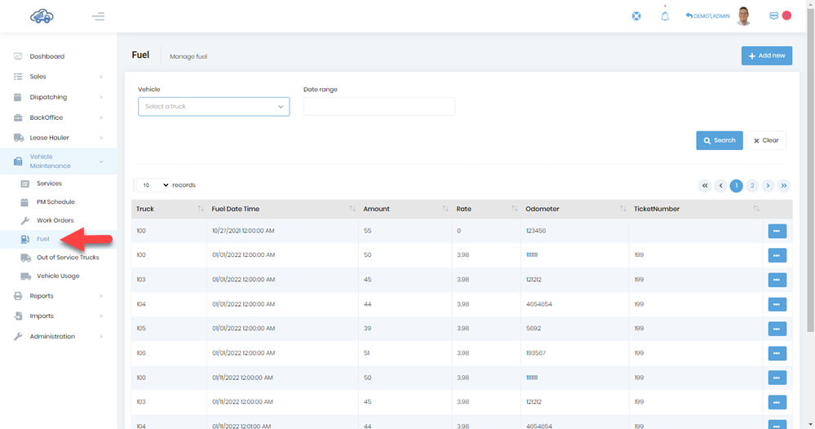The height and width of the screenshot is (429, 815).
Task: Toggle the sidebar hamburger menu icon
Action: (x=98, y=16)
